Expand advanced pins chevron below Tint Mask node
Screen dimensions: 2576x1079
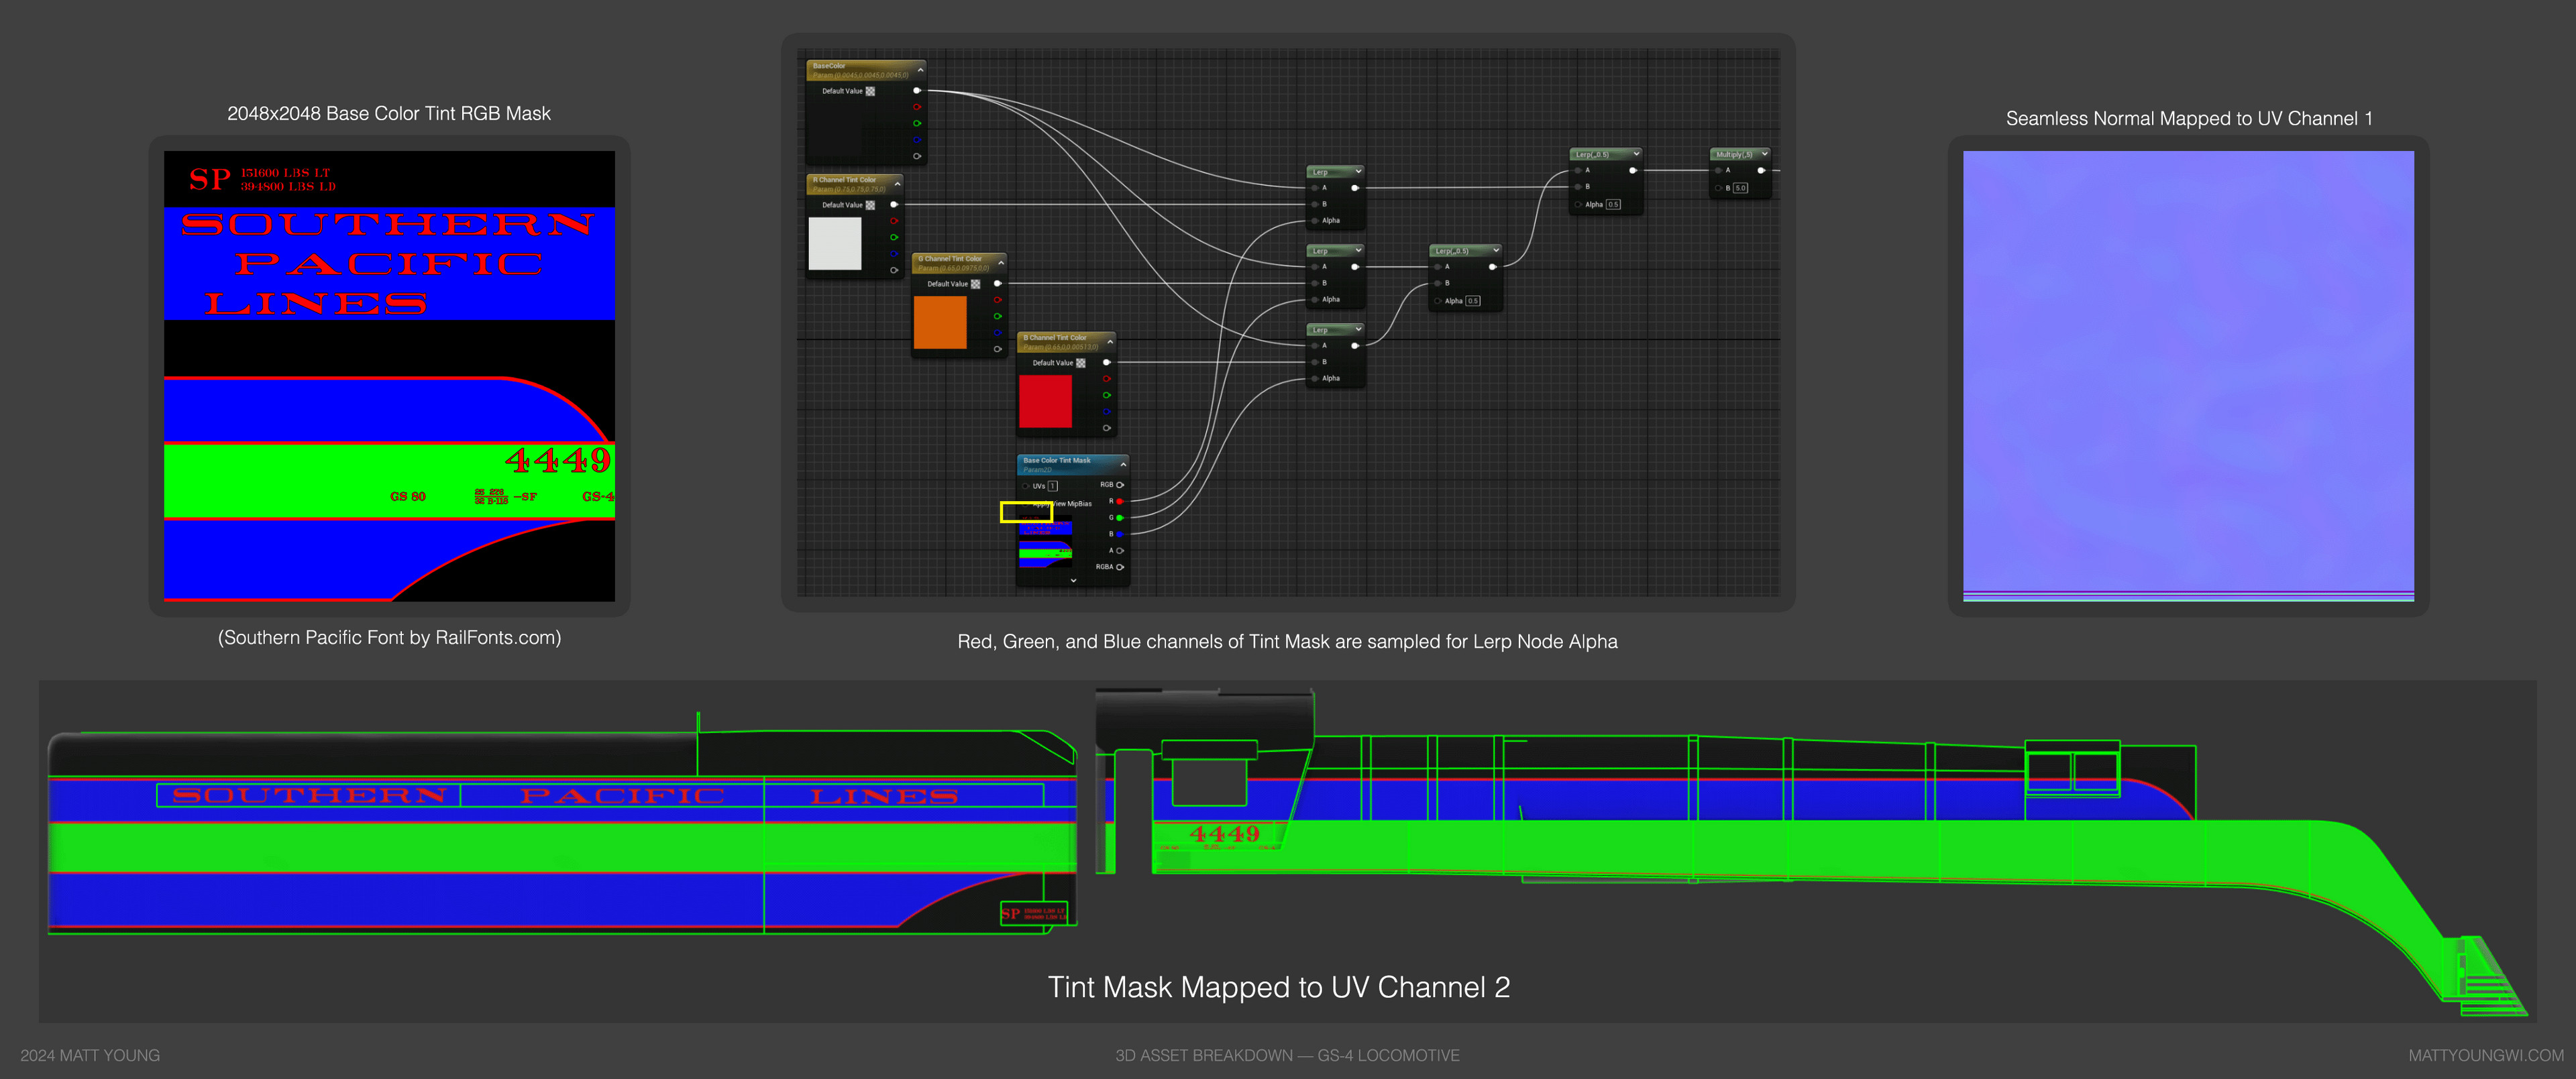coord(1073,580)
